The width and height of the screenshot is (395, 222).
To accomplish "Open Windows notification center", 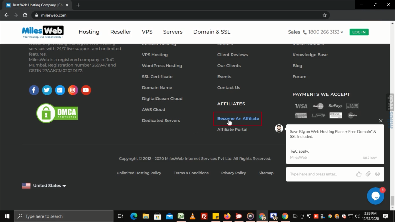I will [385, 216].
